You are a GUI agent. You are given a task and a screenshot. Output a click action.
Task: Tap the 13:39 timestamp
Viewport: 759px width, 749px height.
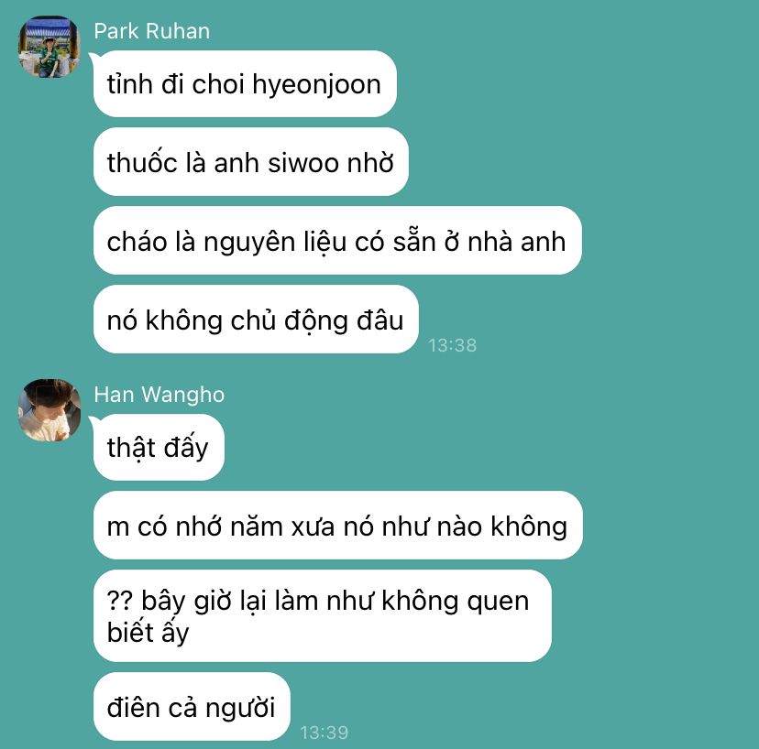(324, 733)
